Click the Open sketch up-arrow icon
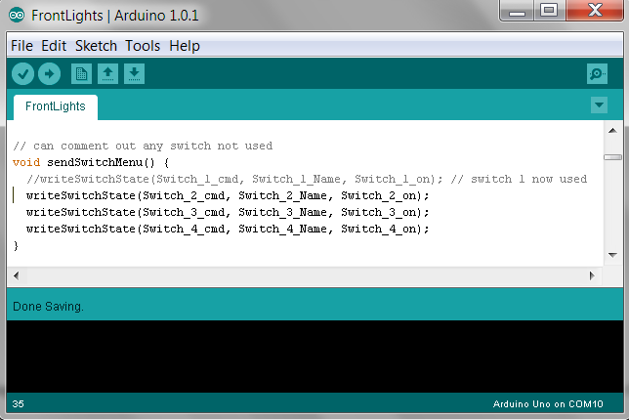 click(107, 74)
